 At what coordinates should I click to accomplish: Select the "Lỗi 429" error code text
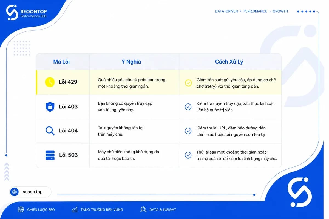(68, 82)
